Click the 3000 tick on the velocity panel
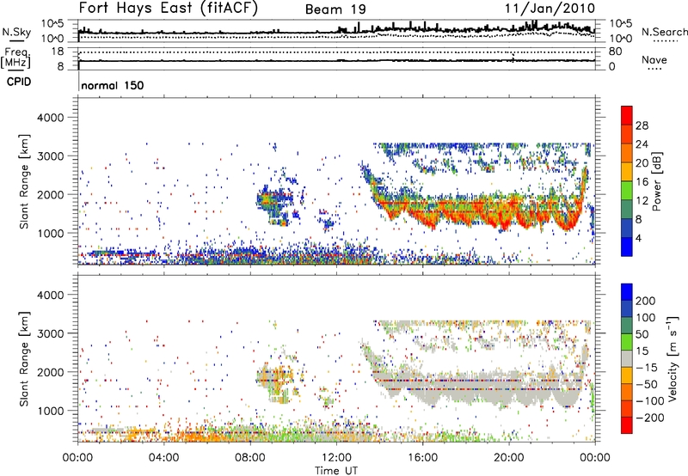The height and width of the screenshot is (476, 688). click(x=51, y=333)
